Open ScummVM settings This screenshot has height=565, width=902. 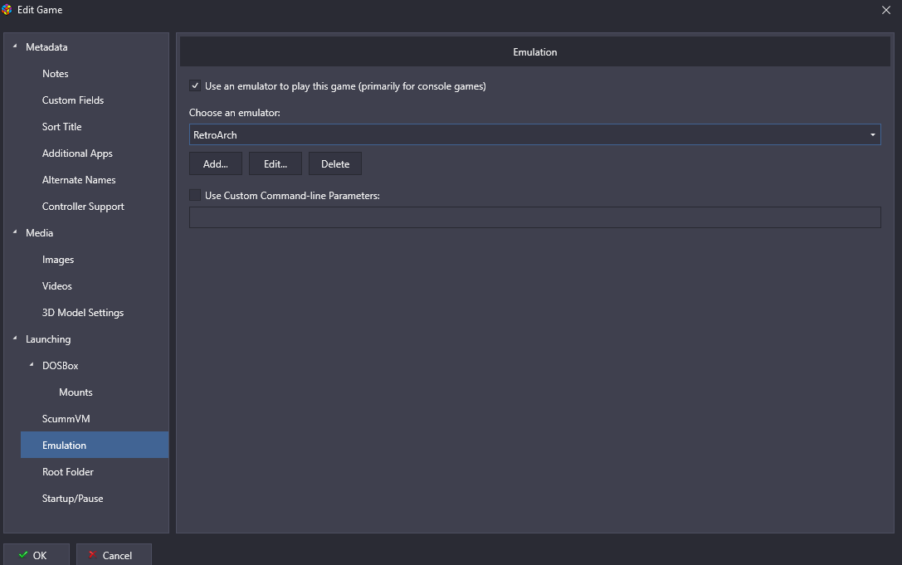click(66, 419)
